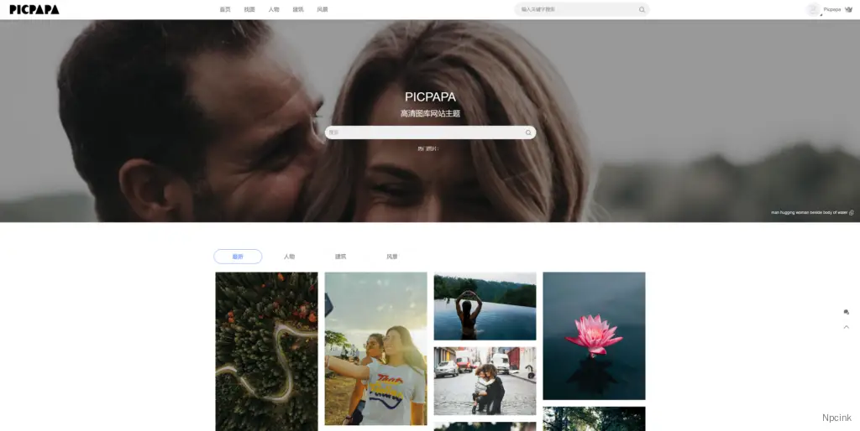Image resolution: width=860 pixels, height=431 pixels.
Task: Select the 最新 filter tab
Action: pyautogui.click(x=238, y=257)
